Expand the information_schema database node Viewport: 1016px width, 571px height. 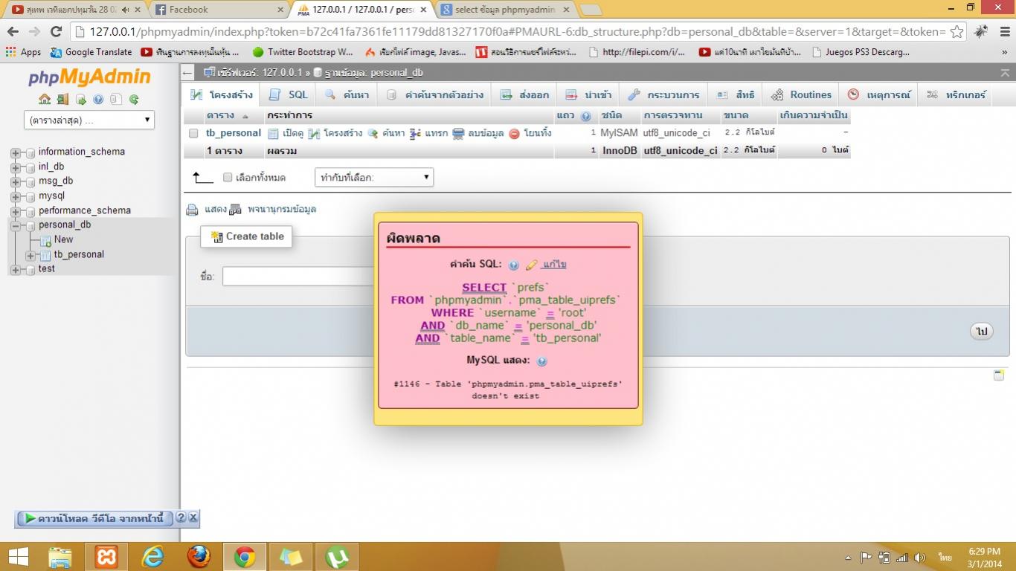16,152
